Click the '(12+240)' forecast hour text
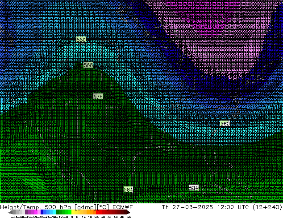This screenshot has height=218, width=283. click(267, 207)
